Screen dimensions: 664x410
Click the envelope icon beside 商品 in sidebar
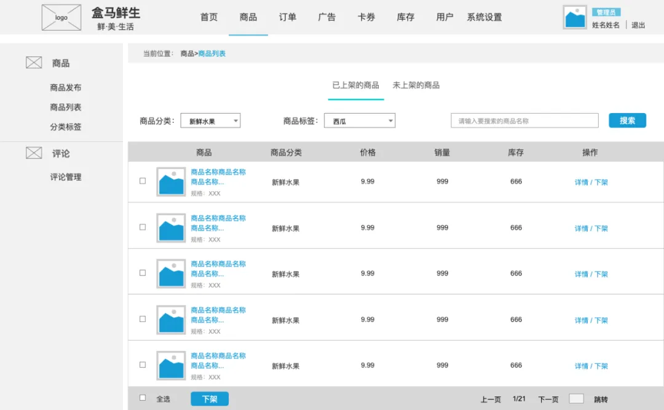[33, 62]
